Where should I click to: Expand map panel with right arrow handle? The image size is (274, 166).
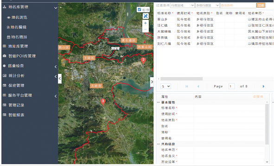[x=152, y=82]
